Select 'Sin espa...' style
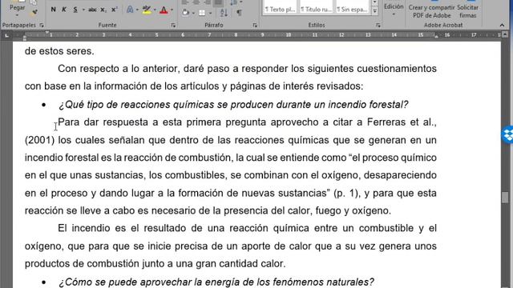This screenshot has width=513, height=288. coord(352,8)
